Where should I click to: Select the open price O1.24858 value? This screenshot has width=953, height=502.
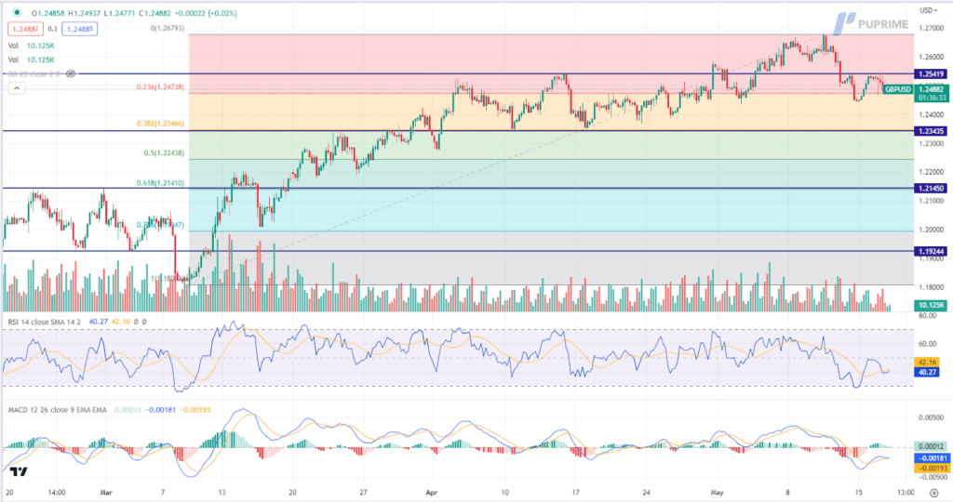pos(48,13)
